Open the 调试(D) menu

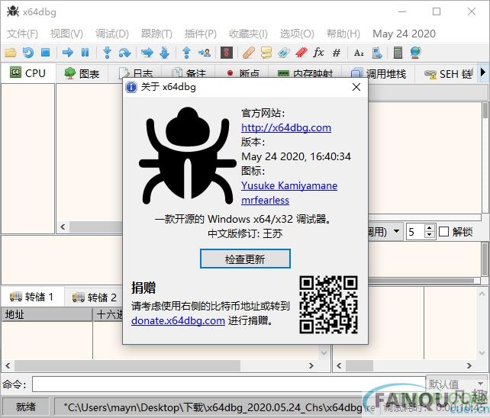pos(112,34)
